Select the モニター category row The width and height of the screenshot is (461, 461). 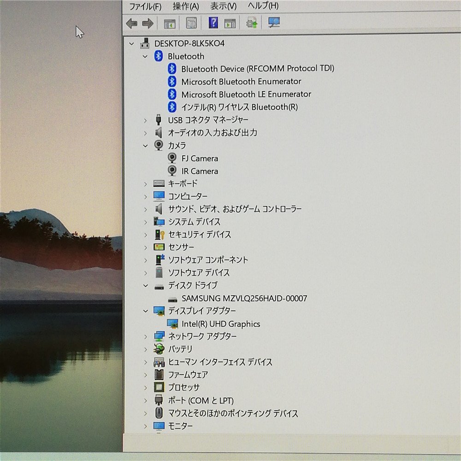[x=180, y=426]
